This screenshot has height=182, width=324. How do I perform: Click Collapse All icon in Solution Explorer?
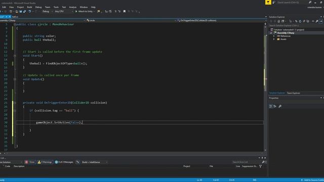click(x=304, y=21)
